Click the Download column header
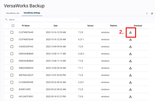The image size is (155, 101). pyautogui.click(x=138, y=26)
